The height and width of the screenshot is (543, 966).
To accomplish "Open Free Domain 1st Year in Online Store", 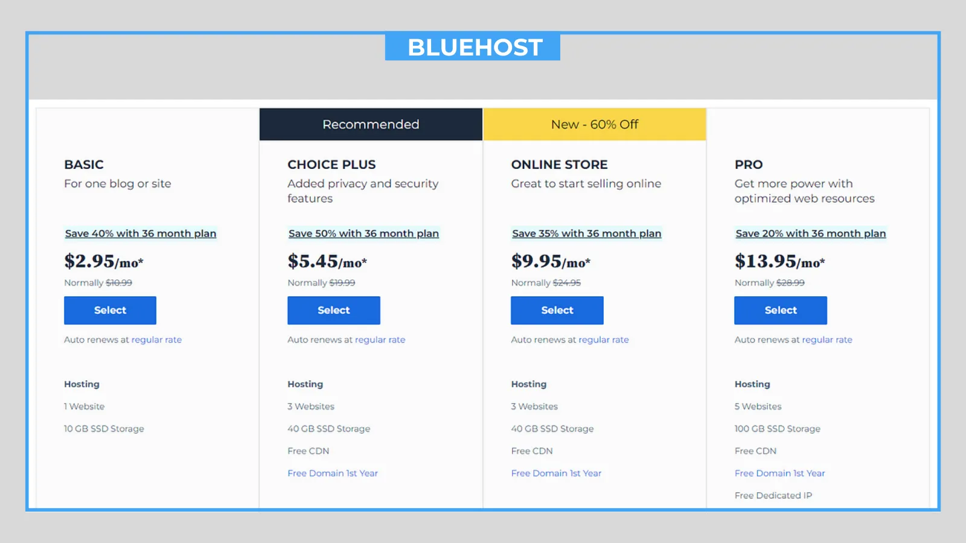I will click(x=556, y=473).
